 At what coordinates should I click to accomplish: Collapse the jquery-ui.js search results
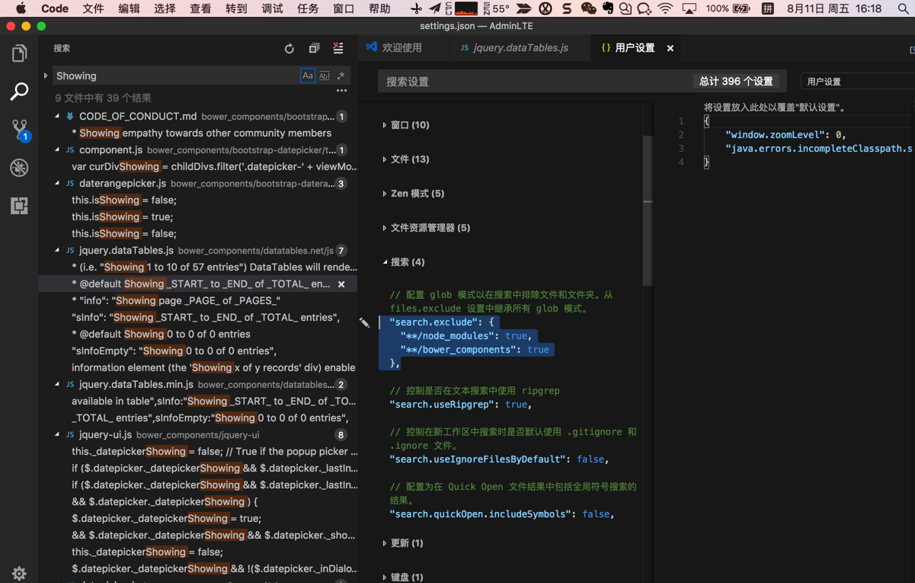58,434
